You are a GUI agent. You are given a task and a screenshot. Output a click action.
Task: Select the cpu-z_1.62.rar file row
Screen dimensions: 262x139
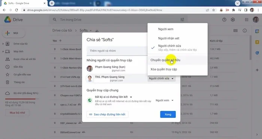coord(143,105)
